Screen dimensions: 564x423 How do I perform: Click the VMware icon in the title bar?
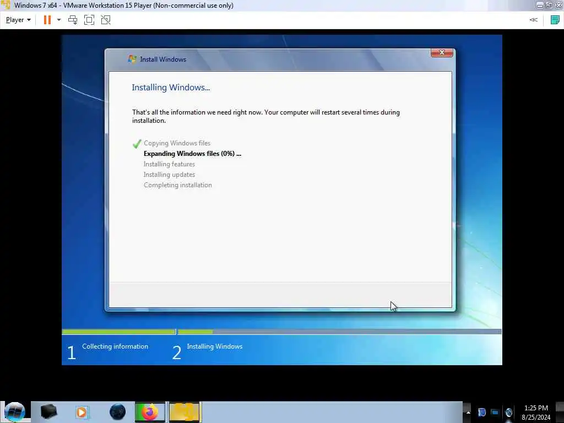click(x=6, y=5)
